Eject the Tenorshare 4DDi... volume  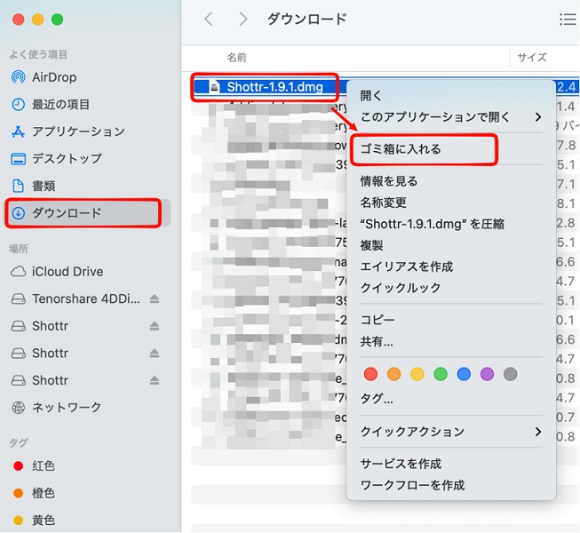155,298
